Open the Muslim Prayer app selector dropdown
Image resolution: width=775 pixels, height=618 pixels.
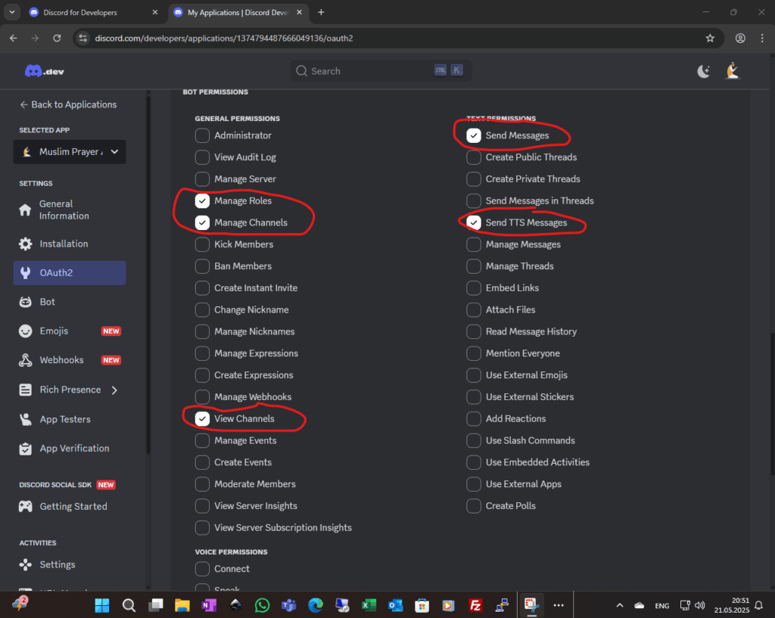click(70, 151)
